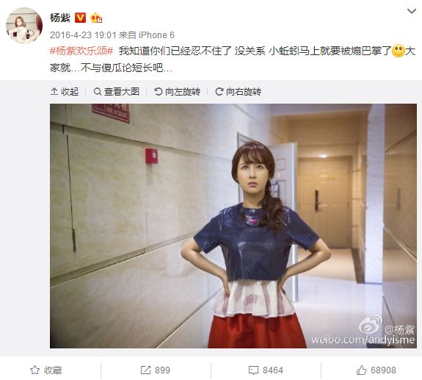Open the post options chevron dropdown
The height and width of the screenshot is (380, 422).
click(x=412, y=11)
